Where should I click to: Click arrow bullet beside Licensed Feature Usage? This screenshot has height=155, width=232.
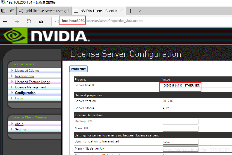tap(12, 82)
